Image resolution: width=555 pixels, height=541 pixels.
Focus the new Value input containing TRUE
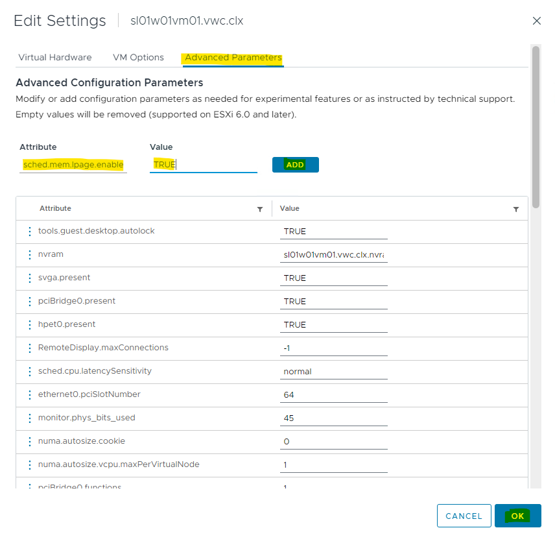click(x=203, y=165)
